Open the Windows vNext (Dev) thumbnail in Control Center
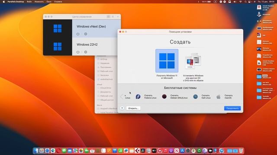The height and width of the screenshot is (155, 277). (58, 28)
